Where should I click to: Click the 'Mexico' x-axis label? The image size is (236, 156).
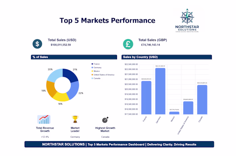coord(173,119)
